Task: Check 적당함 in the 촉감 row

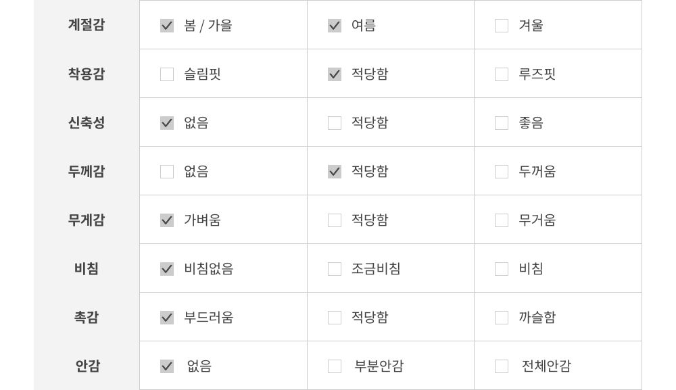Action: (x=335, y=318)
